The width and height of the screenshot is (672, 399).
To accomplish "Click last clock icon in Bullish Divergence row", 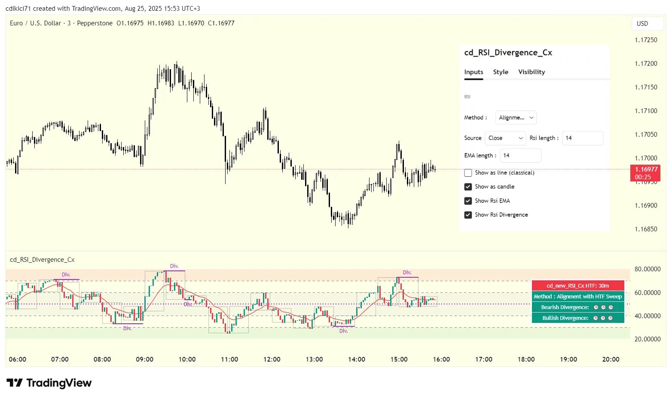I will 610,318.
